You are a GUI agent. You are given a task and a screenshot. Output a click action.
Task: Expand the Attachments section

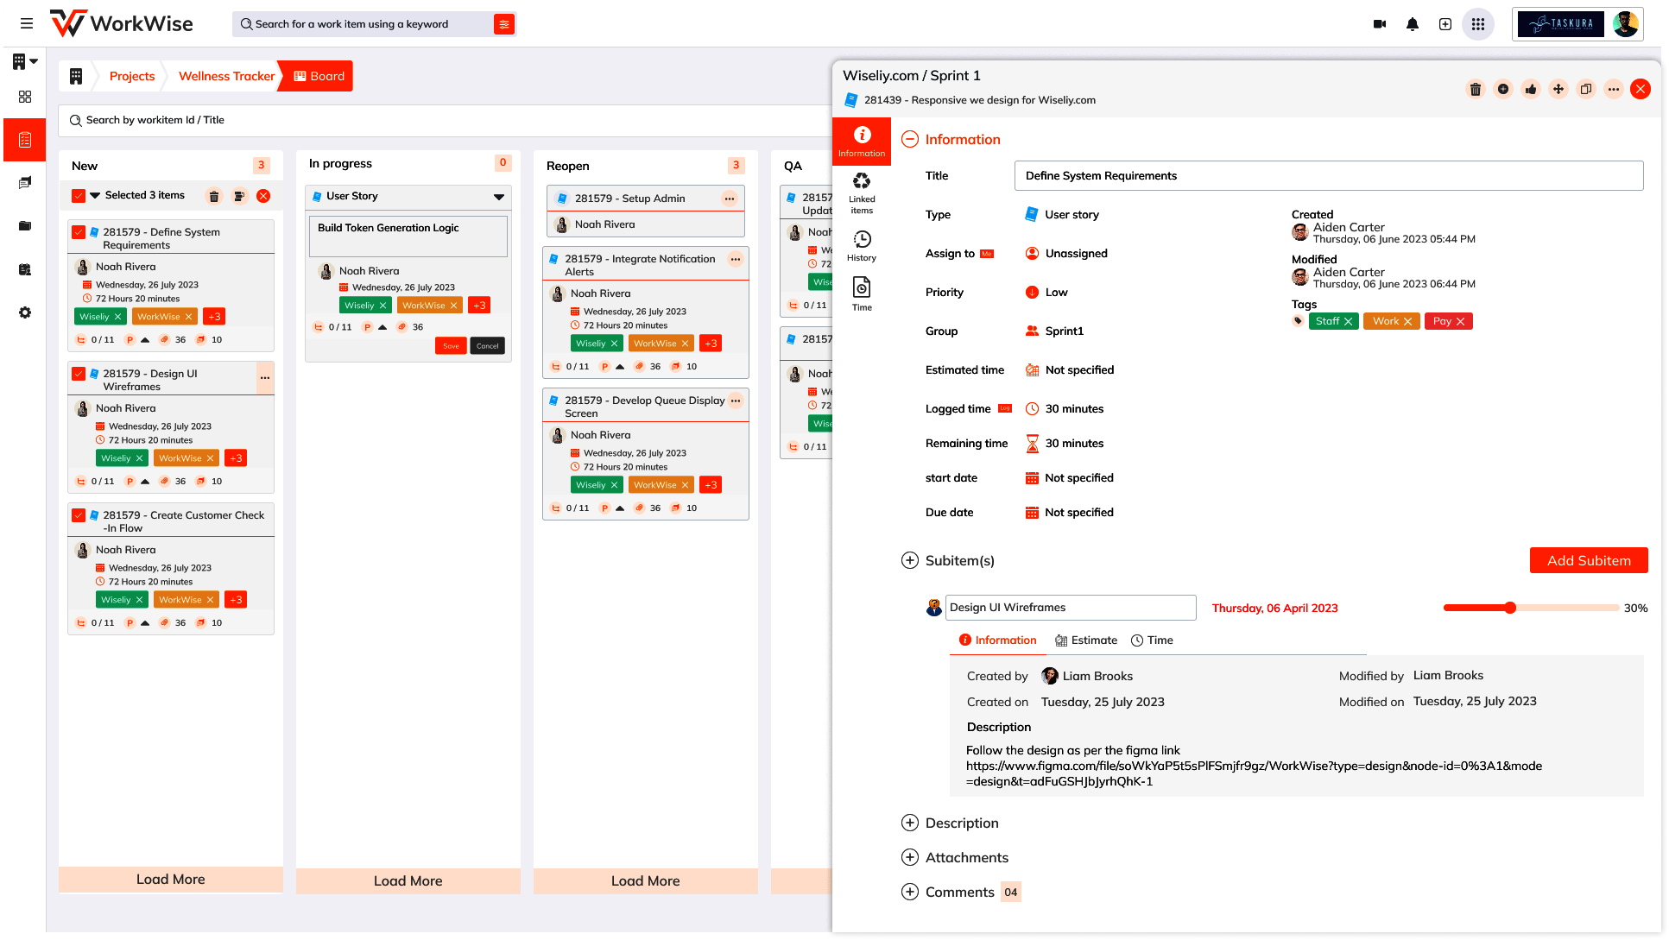[910, 857]
